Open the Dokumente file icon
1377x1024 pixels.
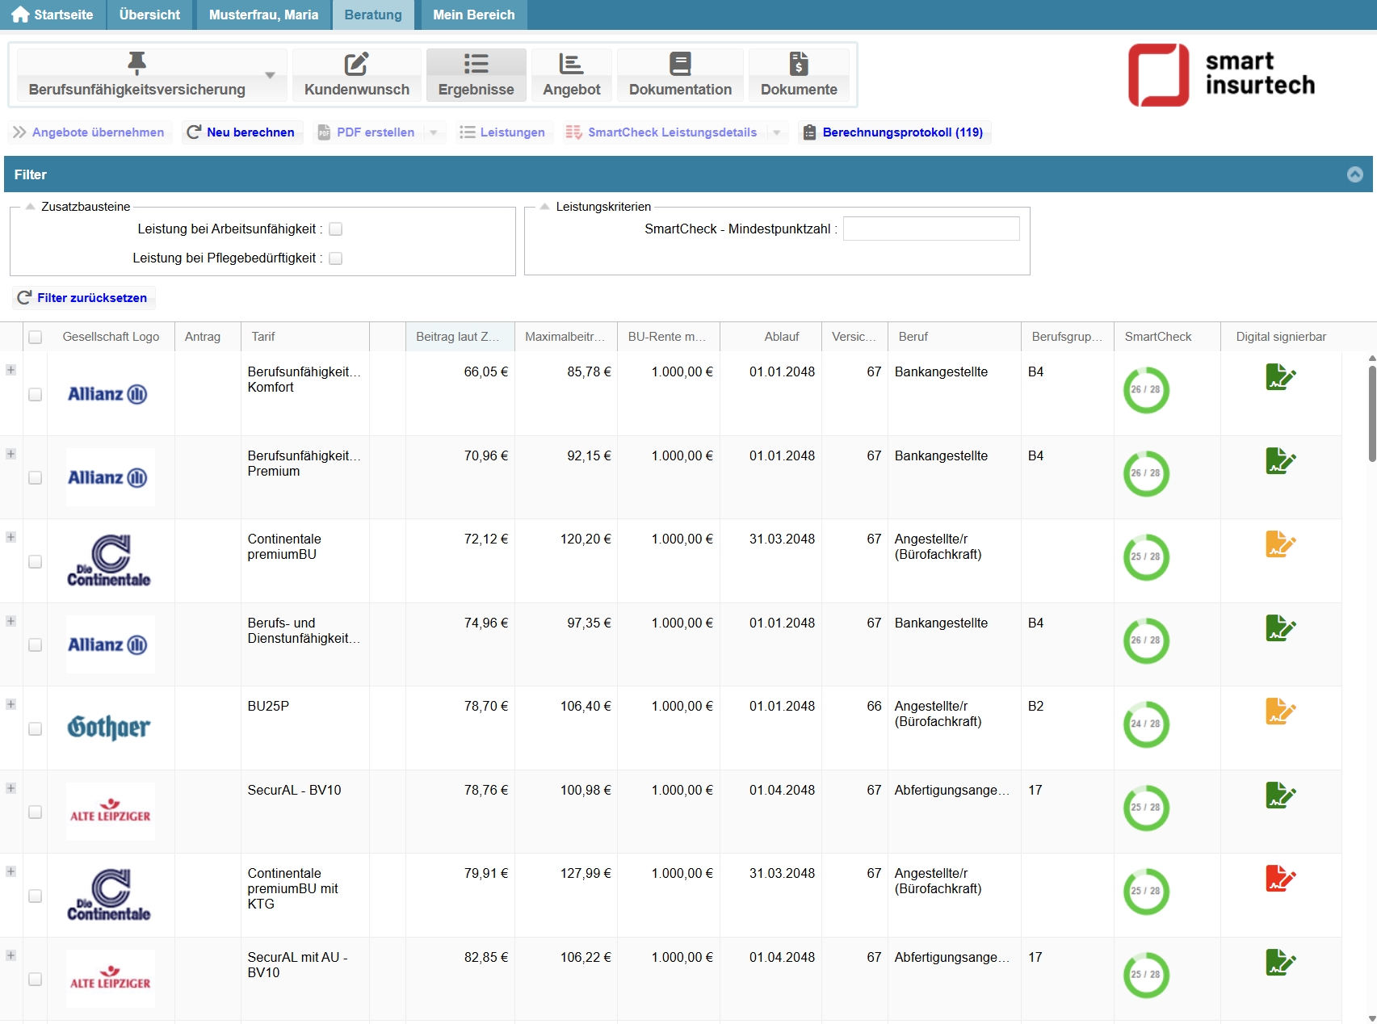(798, 64)
